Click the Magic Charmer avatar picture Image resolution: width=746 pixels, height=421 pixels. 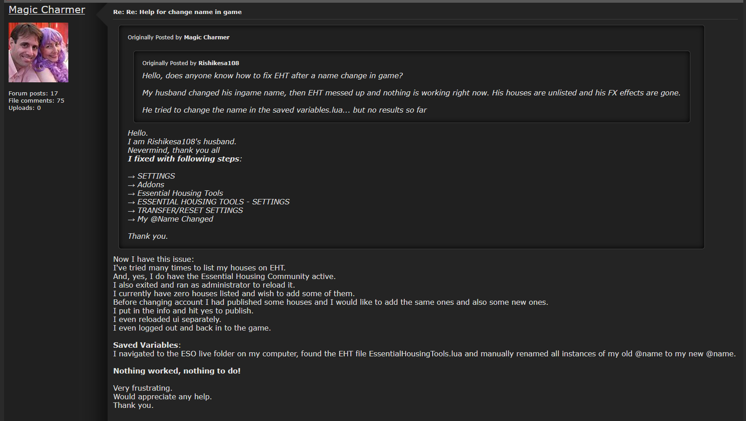coord(38,52)
